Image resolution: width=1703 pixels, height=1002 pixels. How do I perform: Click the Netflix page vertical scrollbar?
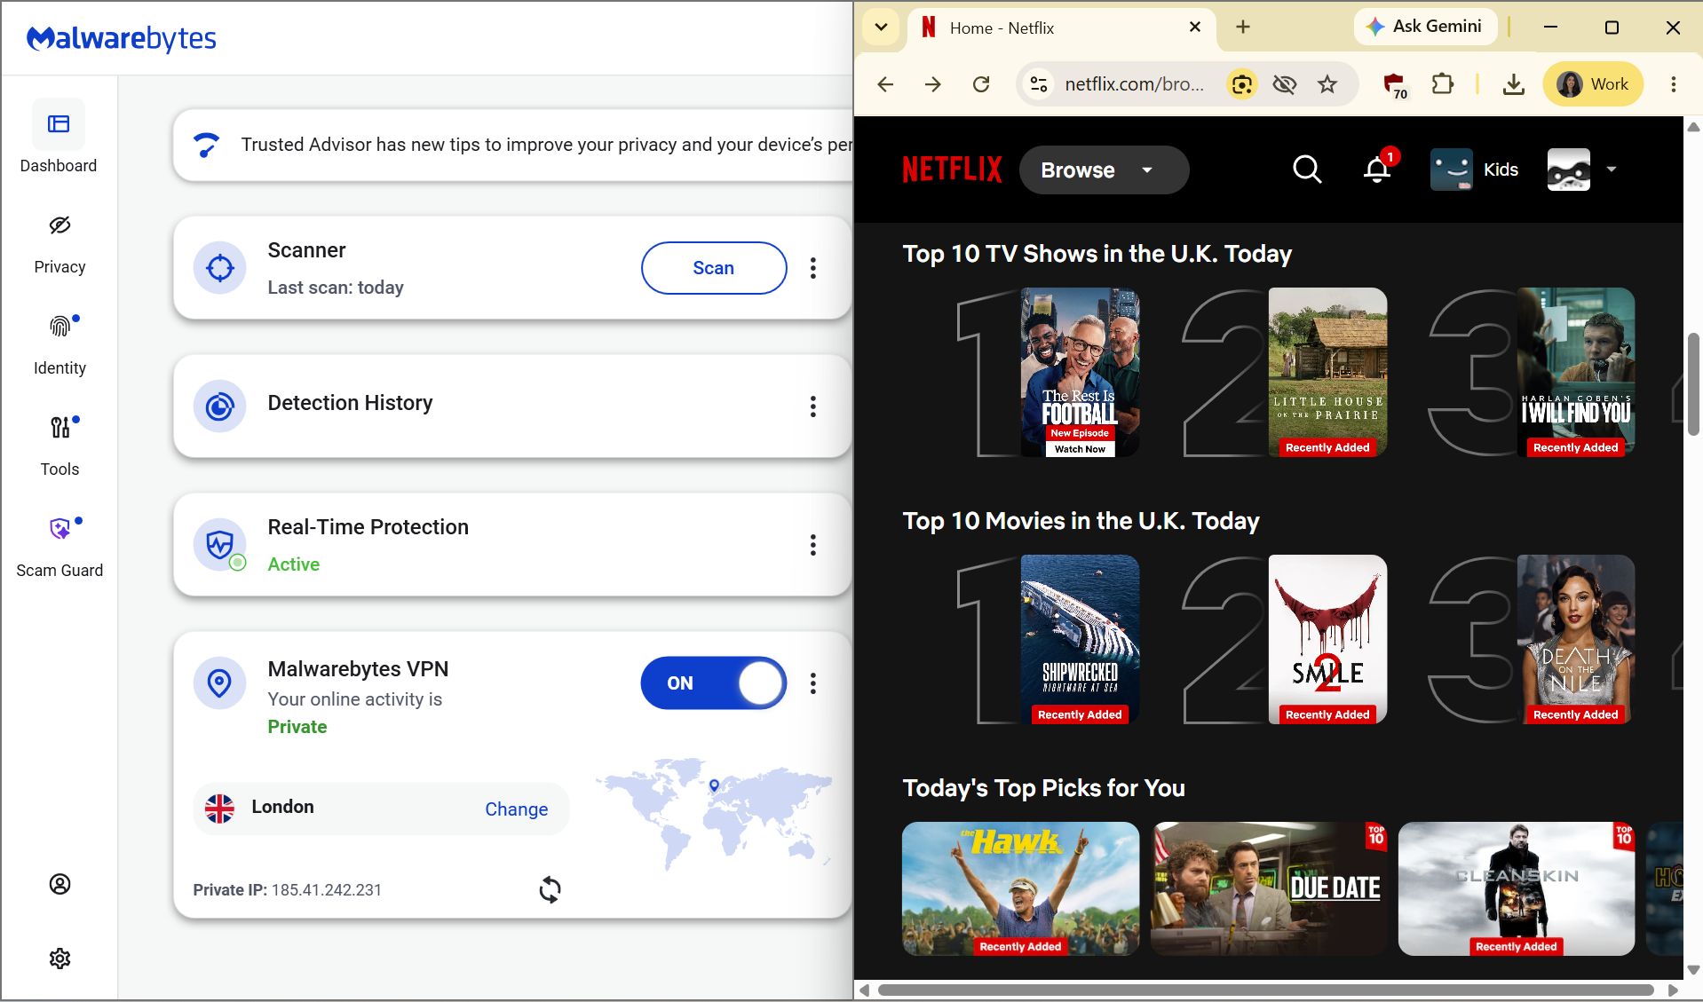1693,384
